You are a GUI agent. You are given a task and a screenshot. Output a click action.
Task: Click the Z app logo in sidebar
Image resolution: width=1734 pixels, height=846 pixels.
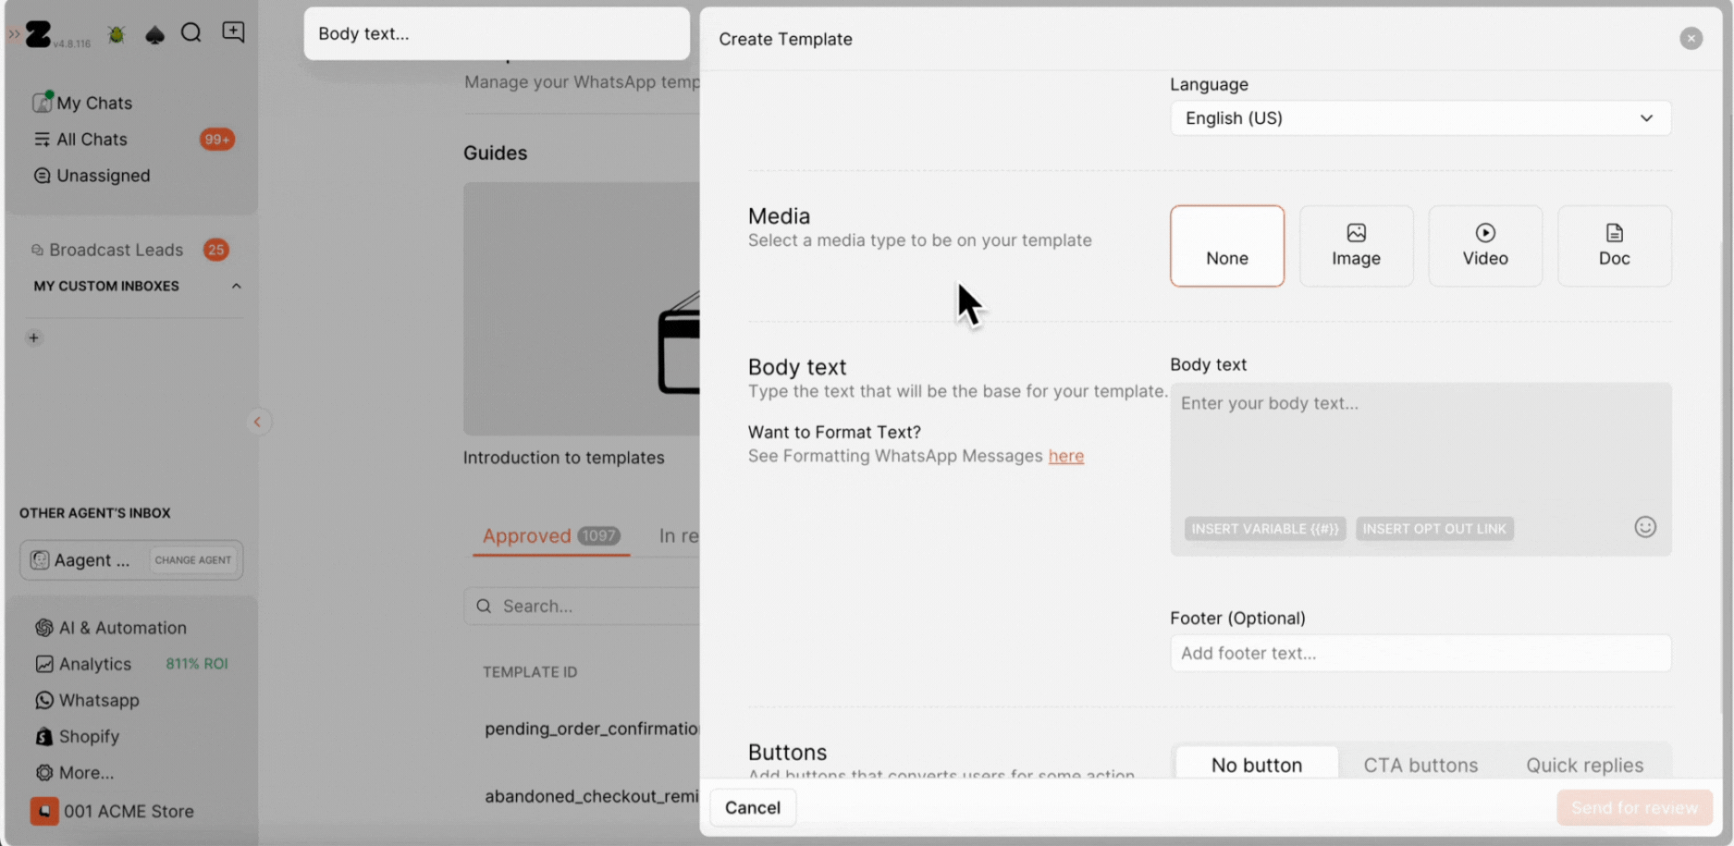(38, 34)
